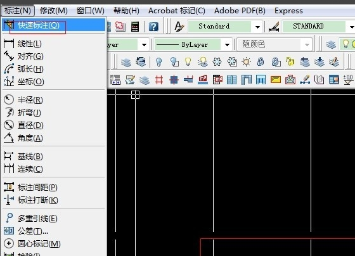Choose 折弯(J) menu item
The width and height of the screenshot is (355, 256).
pyautogui.click(x=54, y=113)
